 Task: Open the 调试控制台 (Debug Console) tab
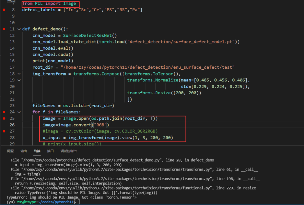(x=69, y=151)
